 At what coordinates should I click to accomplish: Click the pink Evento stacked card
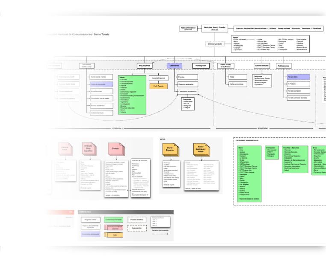click(x=116, y=149)
